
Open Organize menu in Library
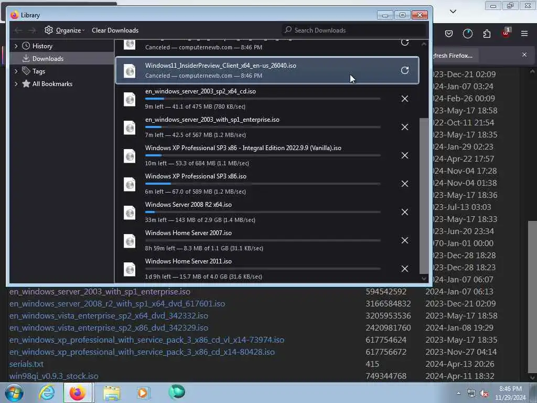(65, 30)
